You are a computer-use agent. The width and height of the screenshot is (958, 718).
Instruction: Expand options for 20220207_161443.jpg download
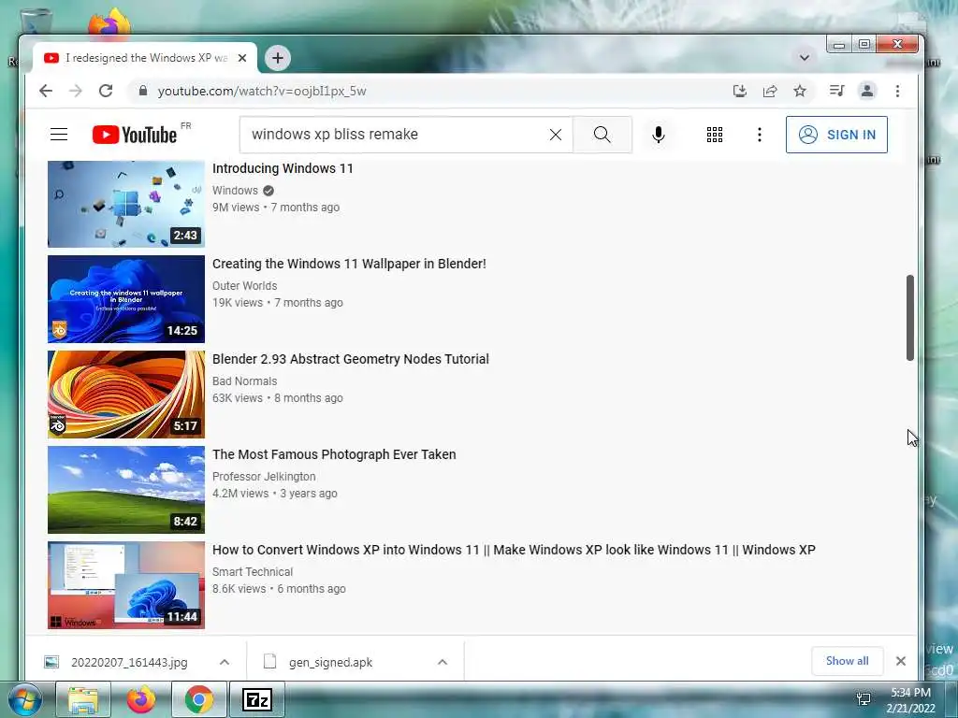[225, 662]
